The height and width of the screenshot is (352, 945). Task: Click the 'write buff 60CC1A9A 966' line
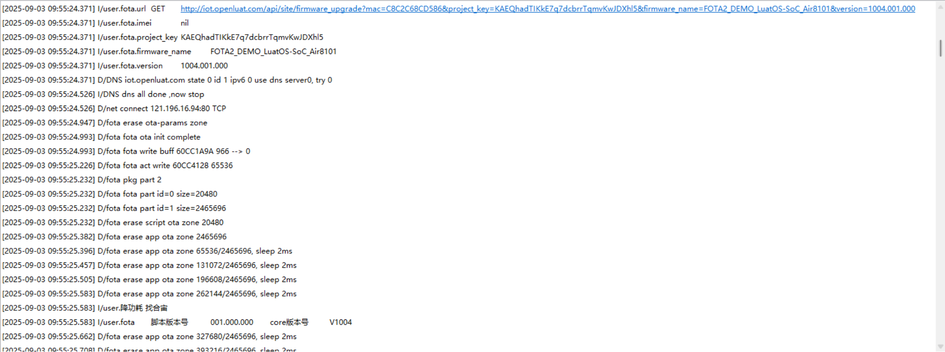click(x=126, y=151)
